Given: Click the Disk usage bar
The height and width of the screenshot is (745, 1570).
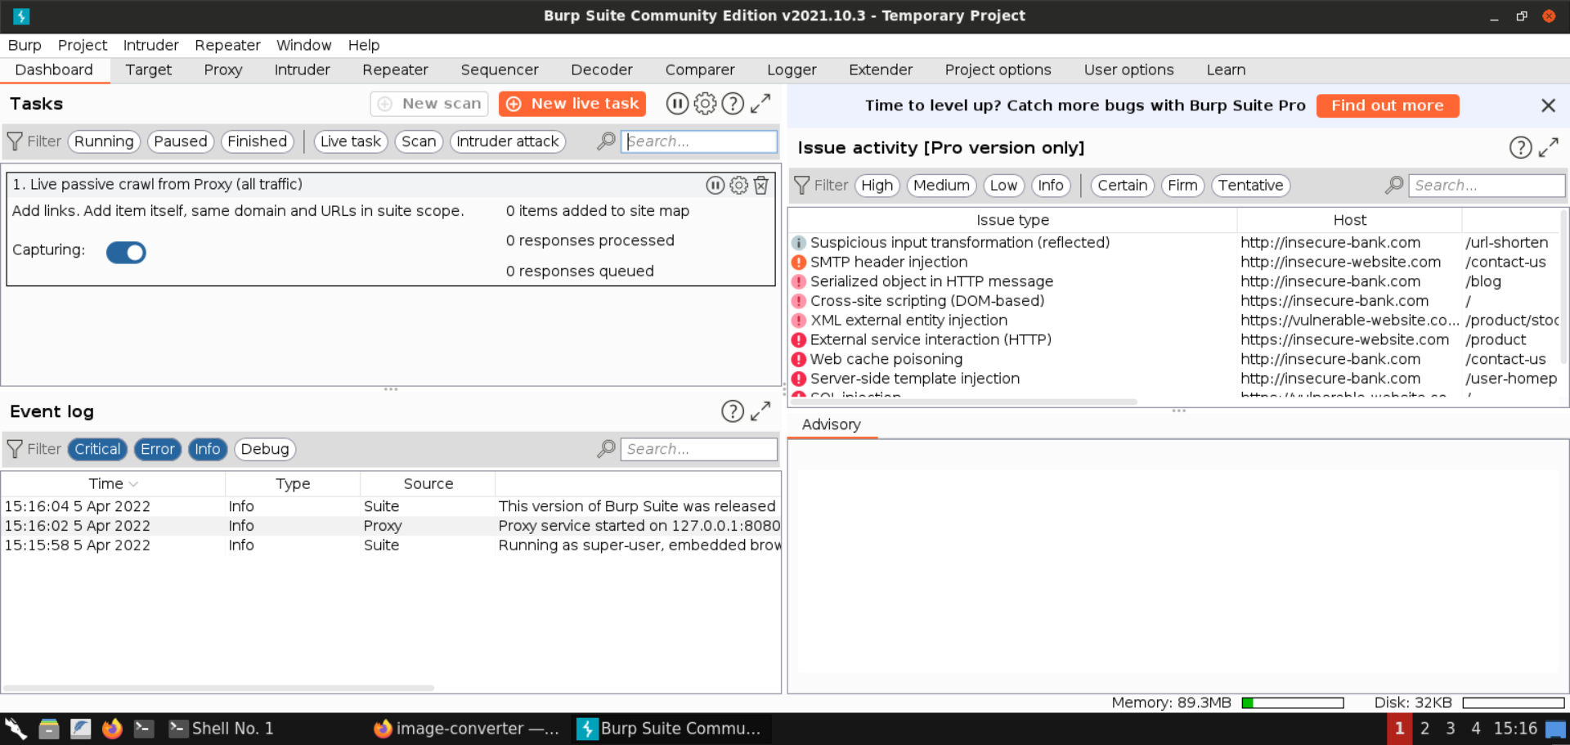Looking at the screenshot, I should 1514,703.
